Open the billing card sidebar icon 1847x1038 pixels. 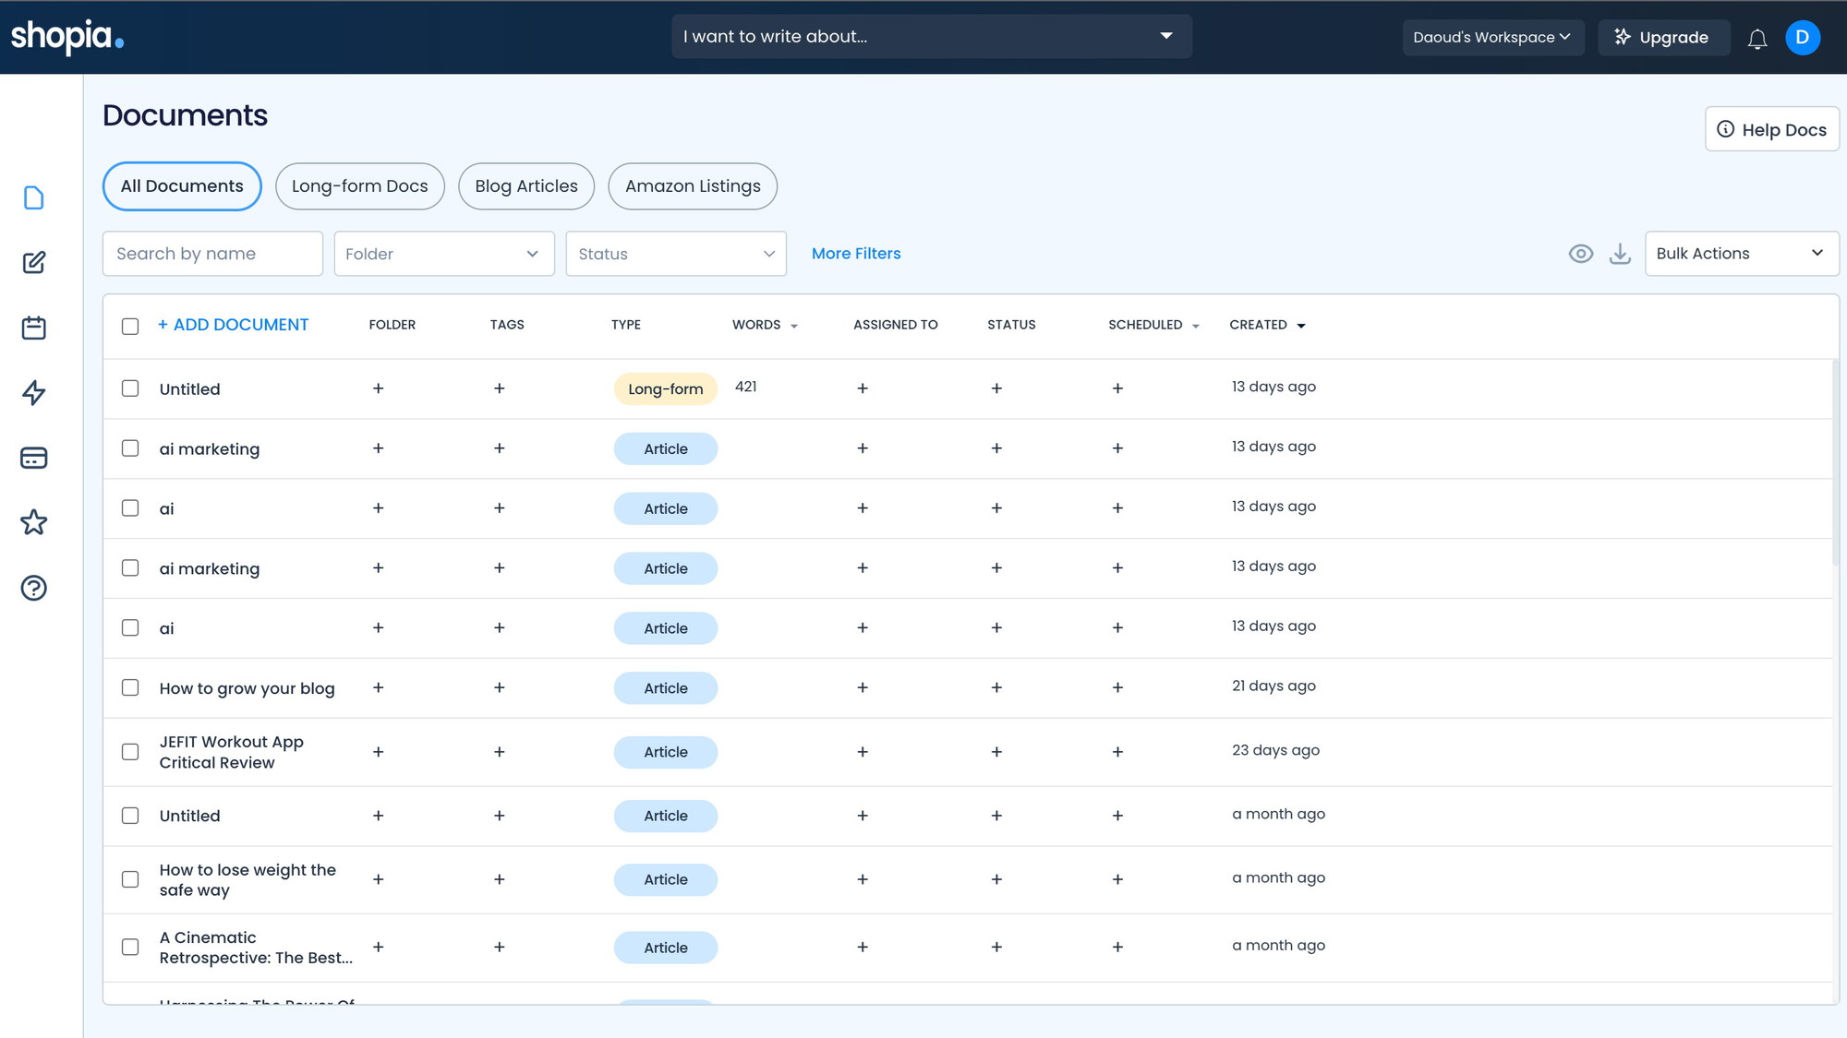click(34, 458)
